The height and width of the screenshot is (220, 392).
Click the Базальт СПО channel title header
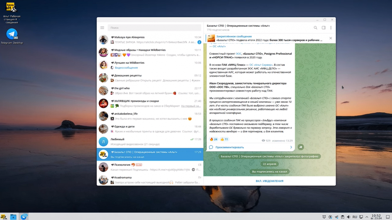pos(238,26)
